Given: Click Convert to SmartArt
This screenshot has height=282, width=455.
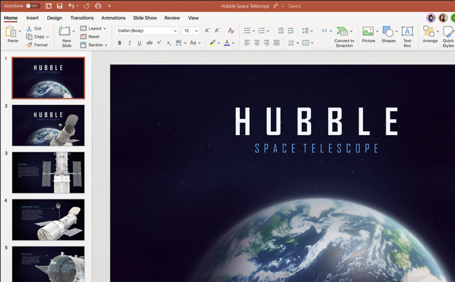Looking at the screenshot, I should click(x=344, y=36).
